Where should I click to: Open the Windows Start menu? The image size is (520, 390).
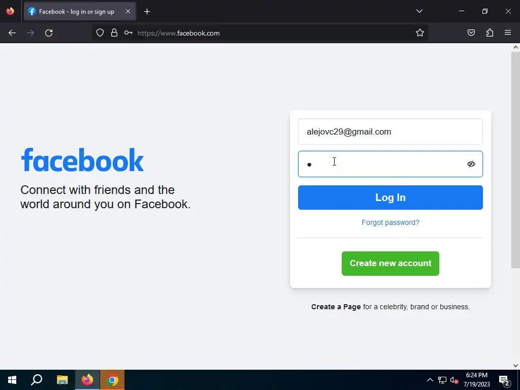pos(12,380)
